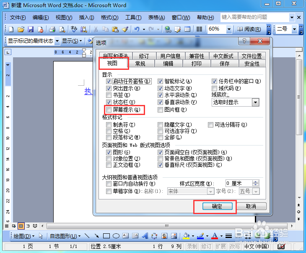Open the zoom 60% dropdown arrow
Image resolution: width=306 pixels, height=253 pixels.
(229, 29)
